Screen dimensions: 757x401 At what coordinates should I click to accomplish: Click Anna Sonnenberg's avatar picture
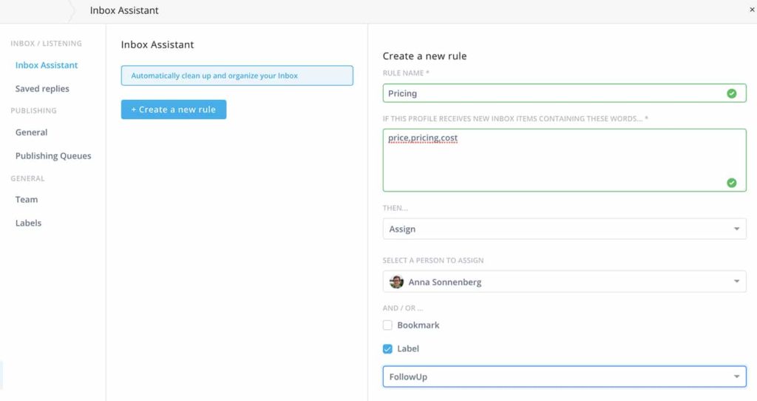pyautogui.click(x=397, y=282)
